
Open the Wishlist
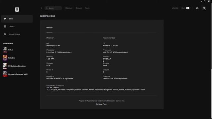[175, 8]
